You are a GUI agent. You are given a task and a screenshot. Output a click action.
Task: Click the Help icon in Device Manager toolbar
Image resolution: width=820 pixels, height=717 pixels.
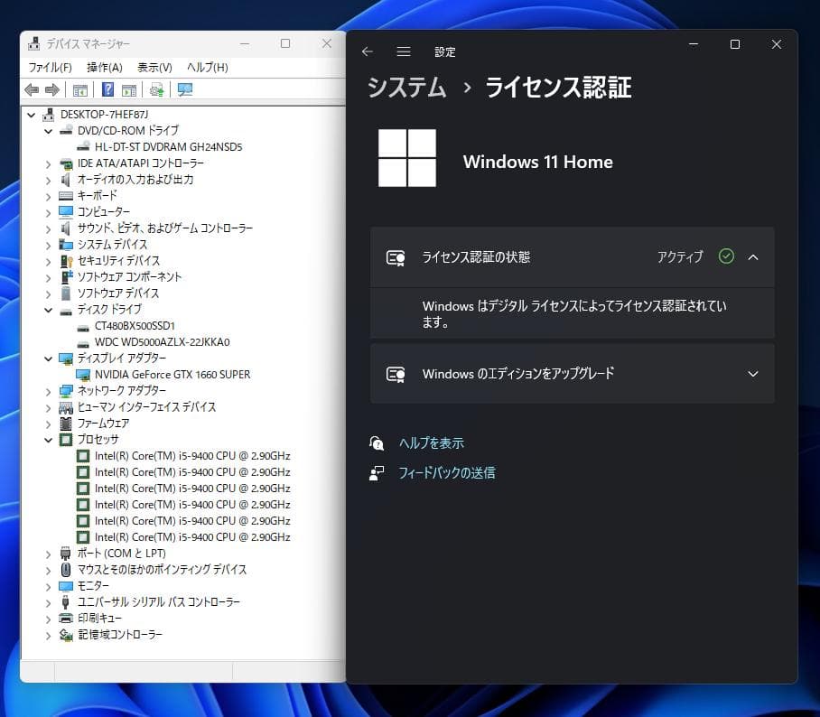click(107, 89)
